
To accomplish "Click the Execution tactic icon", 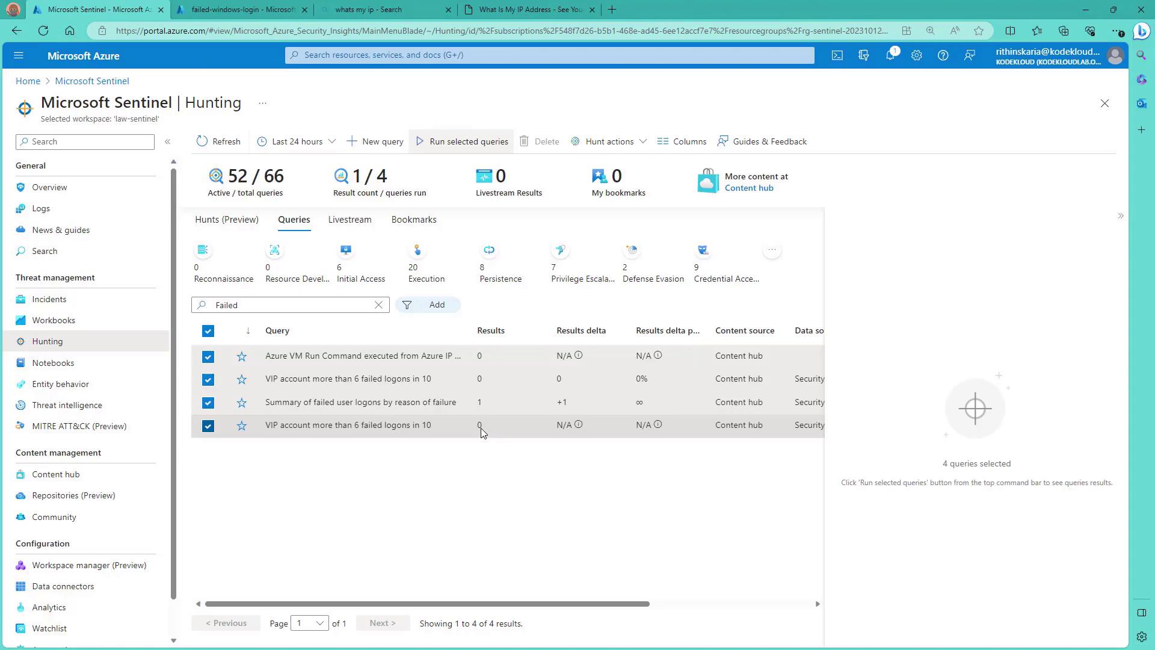I will 417,250.
